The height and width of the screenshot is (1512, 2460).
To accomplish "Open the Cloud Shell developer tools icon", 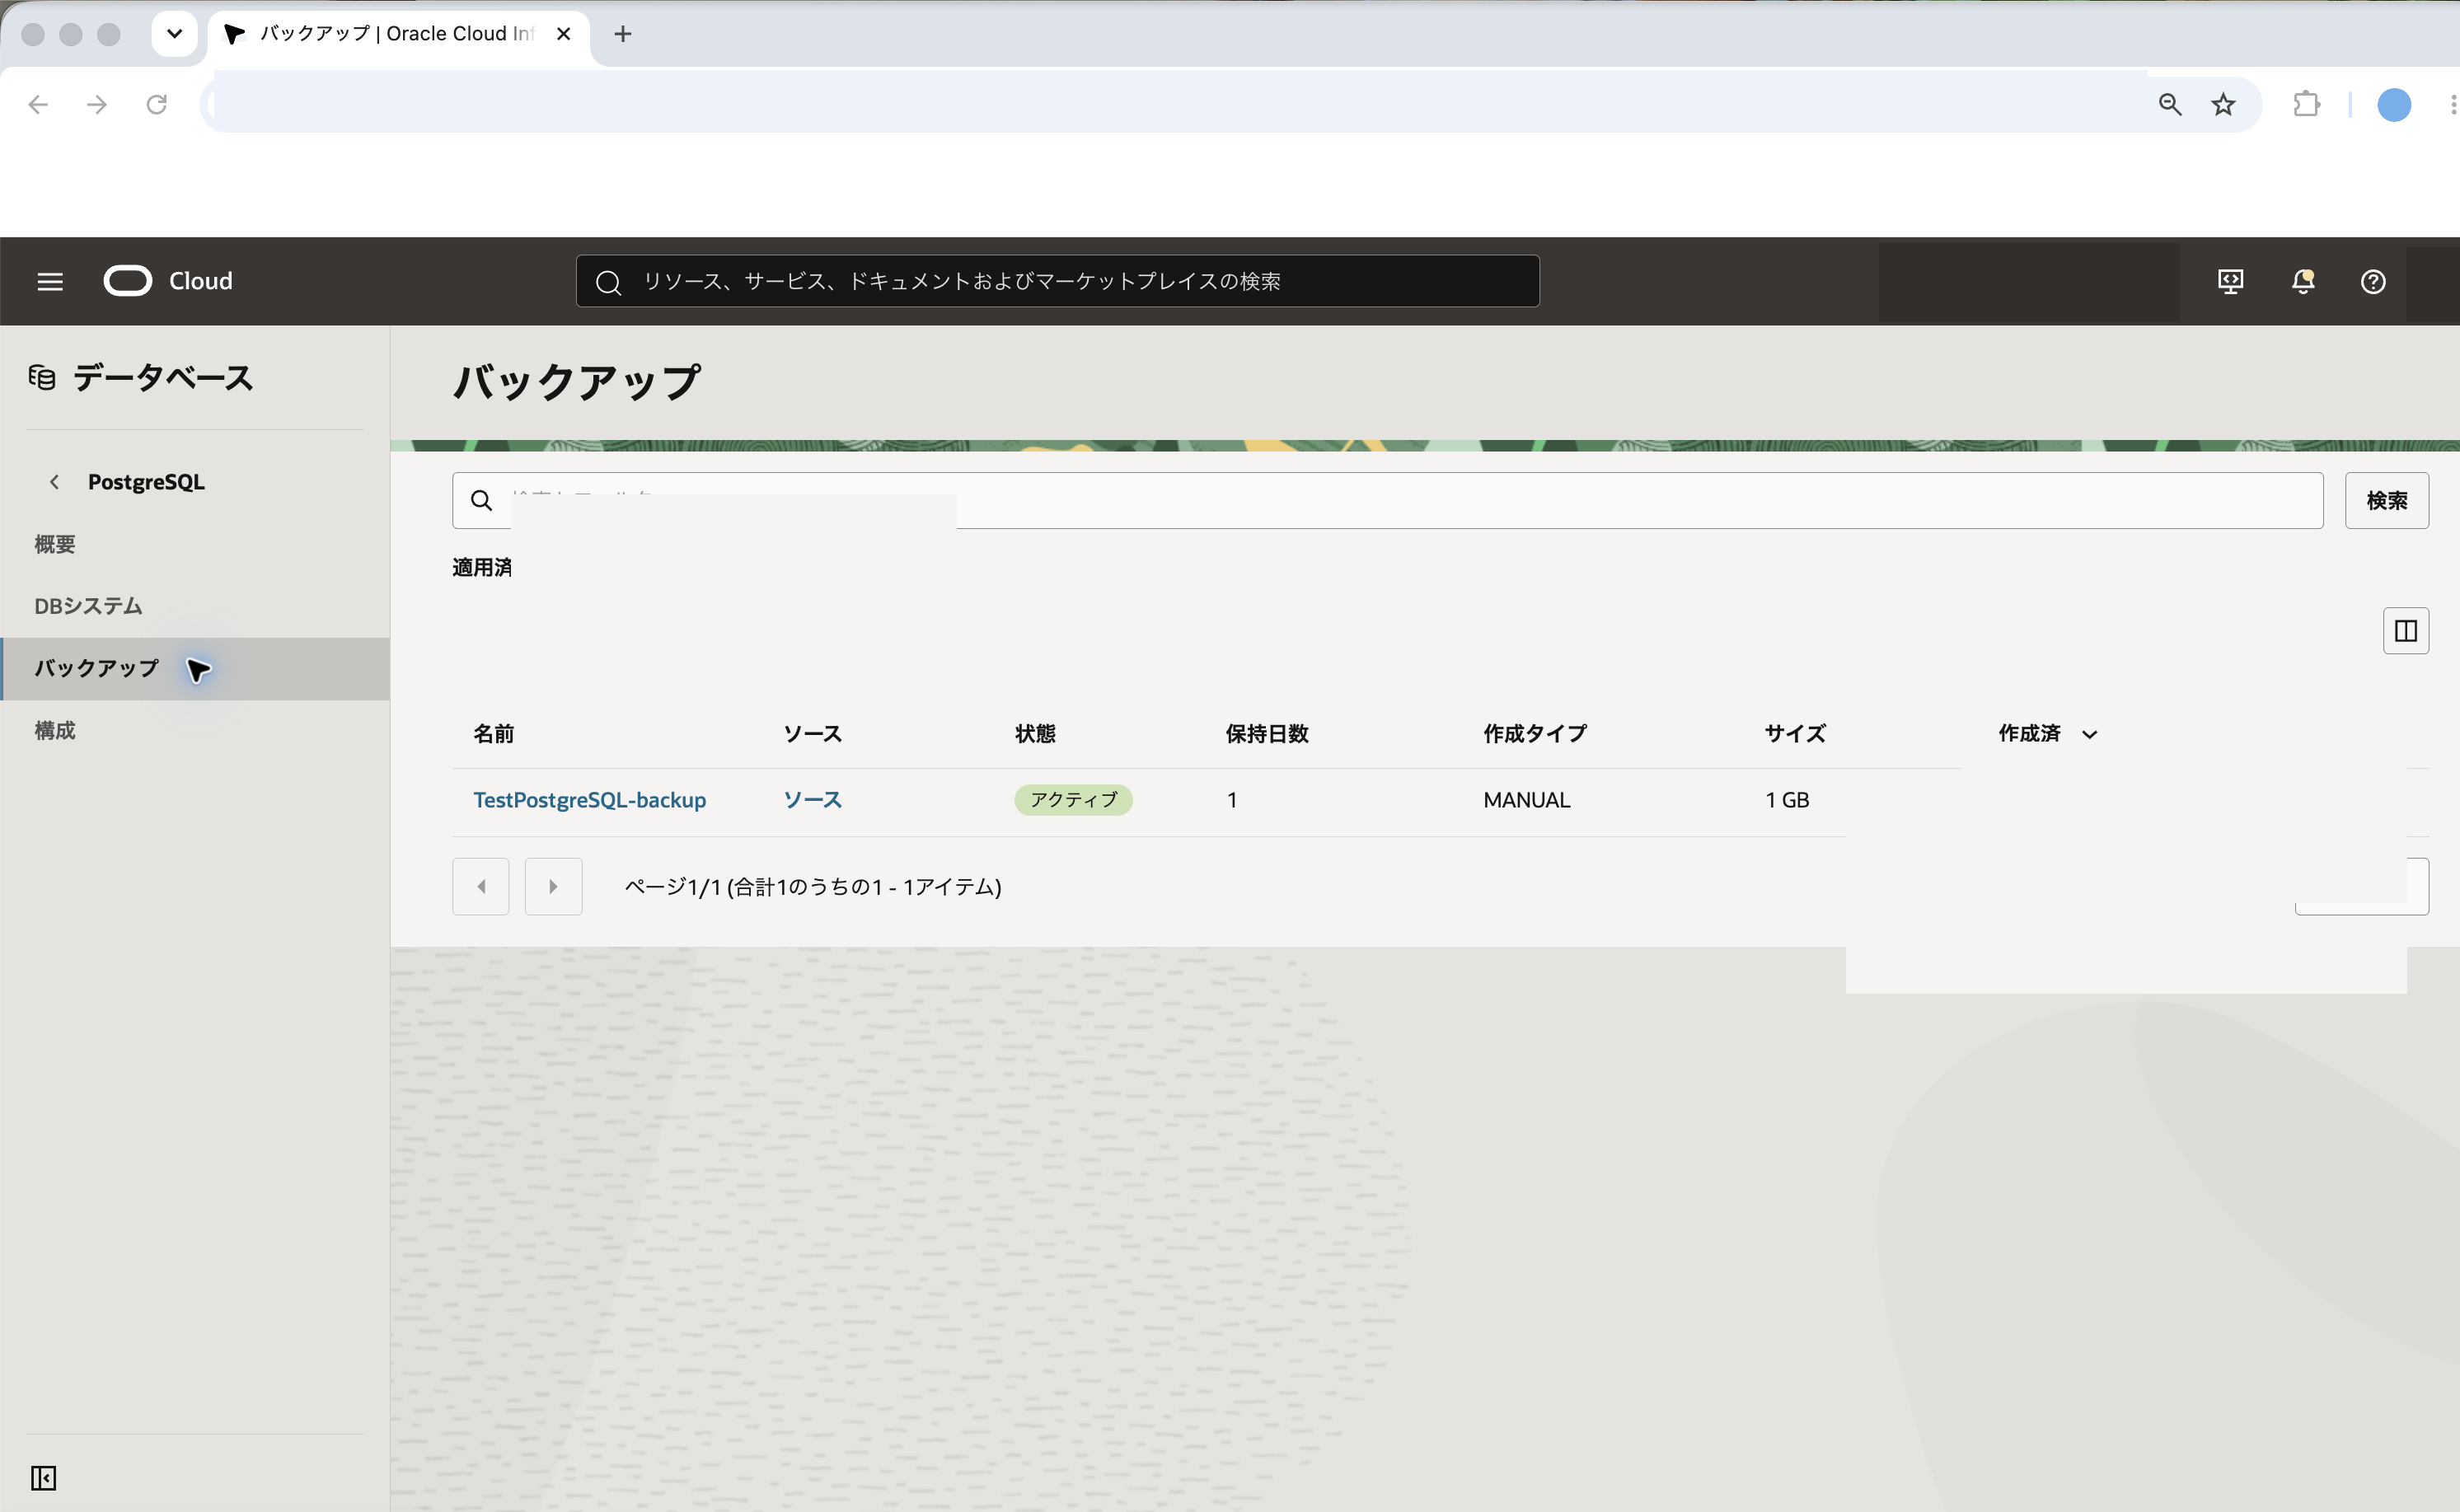I will (x=2230, y=282).
